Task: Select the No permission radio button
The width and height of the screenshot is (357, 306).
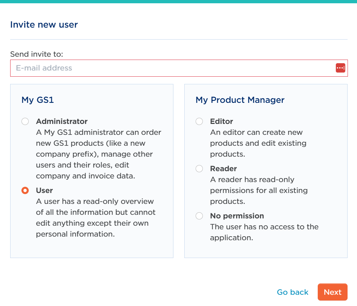Action: [199, 216]
